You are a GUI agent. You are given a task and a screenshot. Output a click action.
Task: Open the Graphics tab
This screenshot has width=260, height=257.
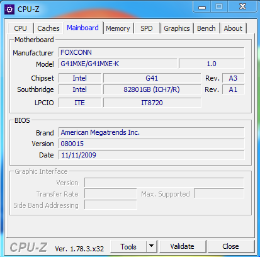coord(177,28)
